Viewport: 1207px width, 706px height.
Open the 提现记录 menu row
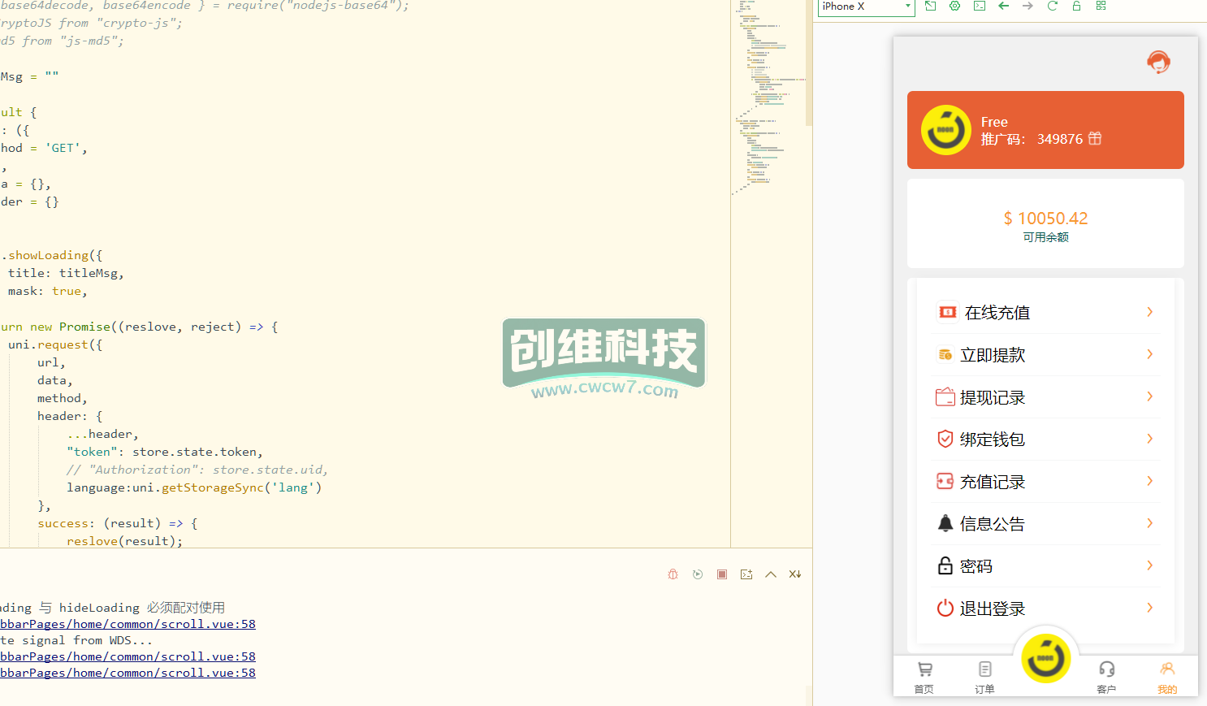1045,397
